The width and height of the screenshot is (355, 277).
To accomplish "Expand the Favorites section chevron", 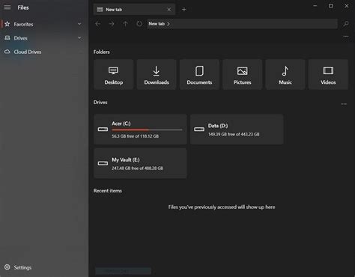I will [x=79, y=24].
